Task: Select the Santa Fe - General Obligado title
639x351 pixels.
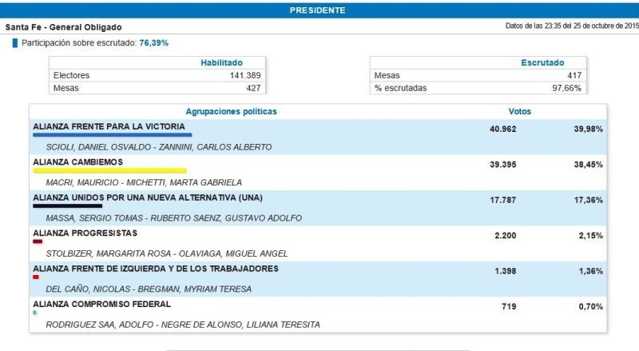Action: point(63,27)
